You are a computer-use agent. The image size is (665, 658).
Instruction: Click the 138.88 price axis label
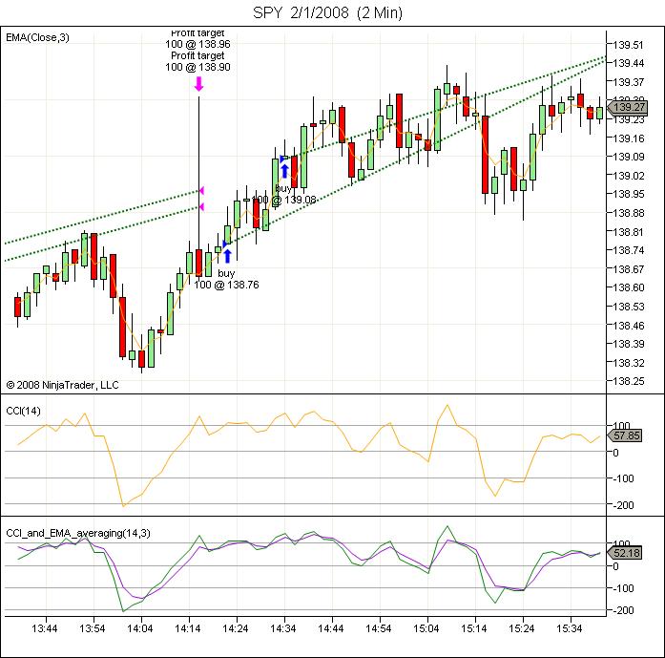(x=628, y=213)
